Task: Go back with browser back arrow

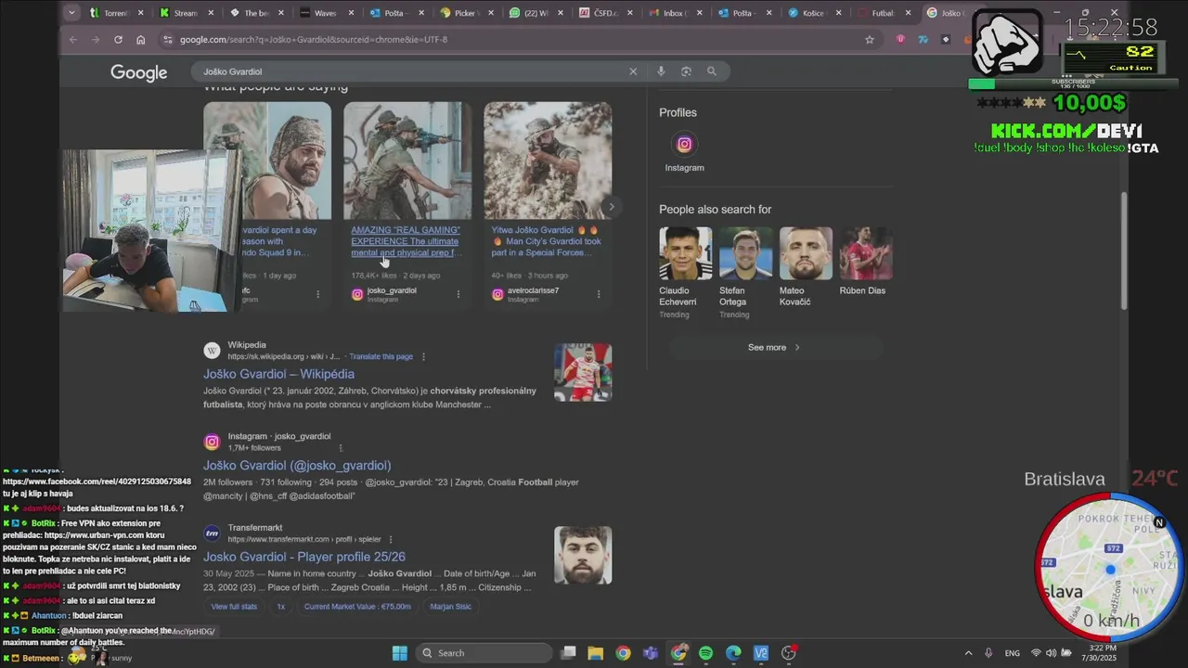Action: (x=73, y=40)
